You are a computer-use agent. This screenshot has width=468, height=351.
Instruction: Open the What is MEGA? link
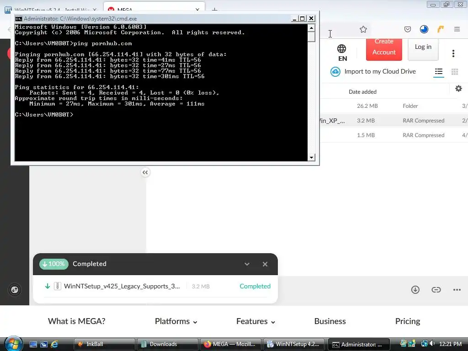point(76,321)
